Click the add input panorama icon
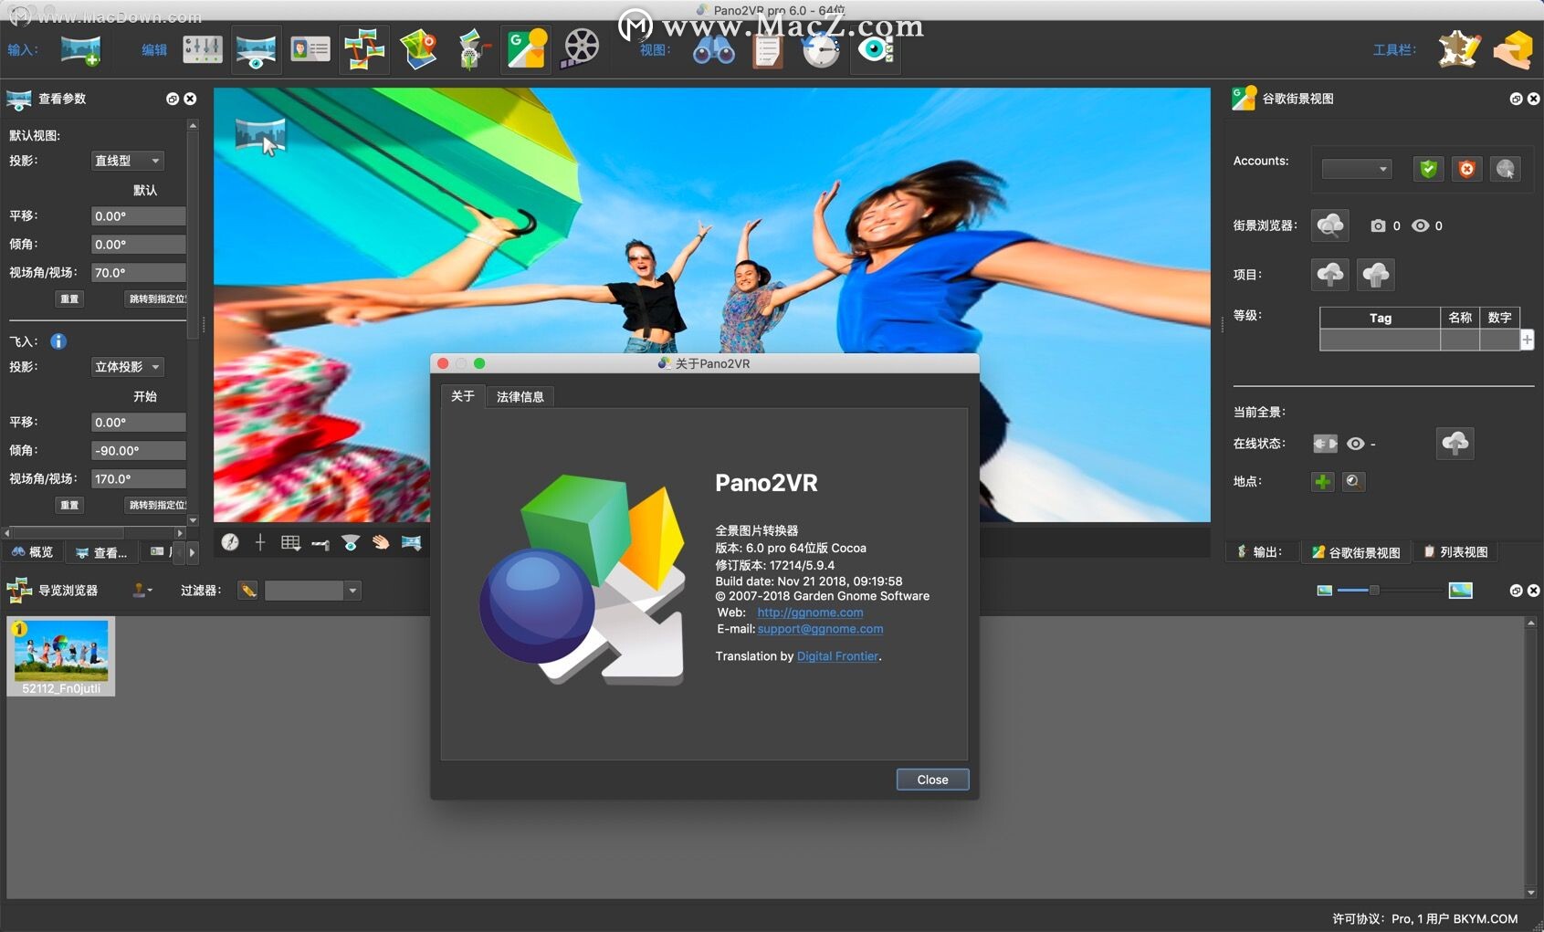 click(79, 49)
